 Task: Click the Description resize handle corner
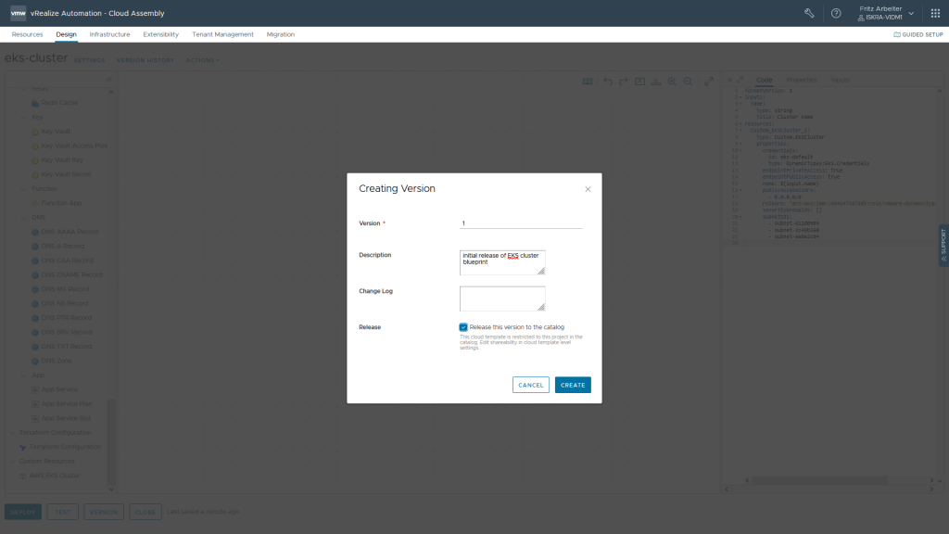point(541,272)
